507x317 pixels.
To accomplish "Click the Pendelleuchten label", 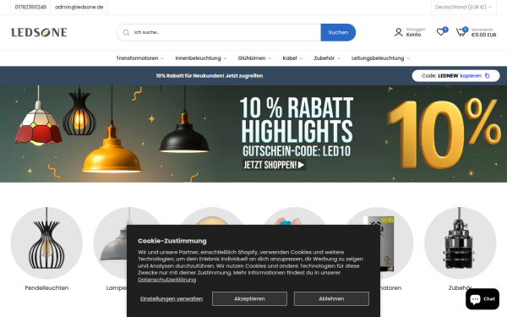I will point(46,288).
